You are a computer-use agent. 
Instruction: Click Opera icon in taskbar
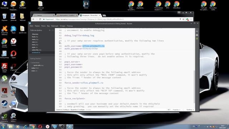40,126
